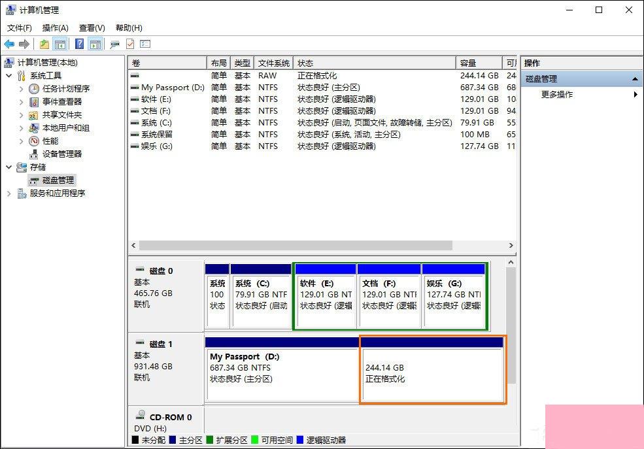Click the Forward arrow toolbar icon
The height and width of the screenshot is (449, 644).
tap(24, 44)
